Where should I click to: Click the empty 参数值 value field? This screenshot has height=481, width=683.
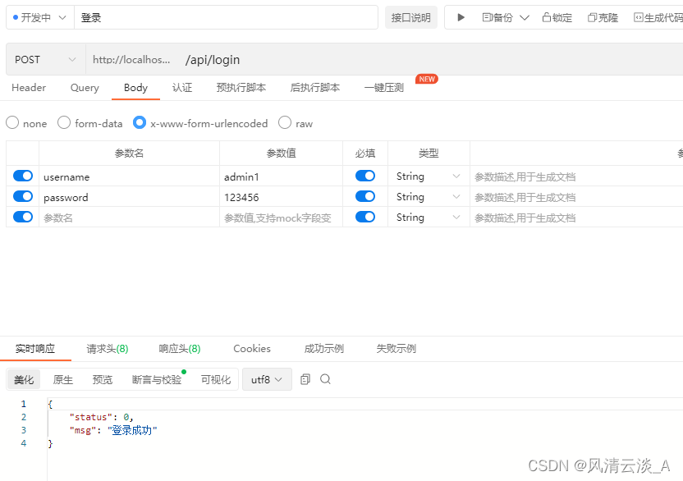tap(281, 217)
